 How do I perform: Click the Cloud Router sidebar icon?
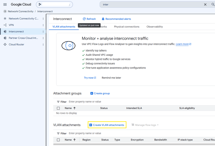pyautogui.click(x=5, y=44)
